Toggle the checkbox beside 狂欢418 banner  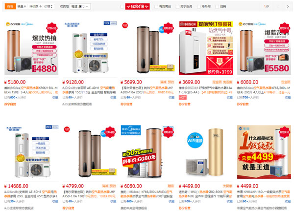[x=122, y=6]
